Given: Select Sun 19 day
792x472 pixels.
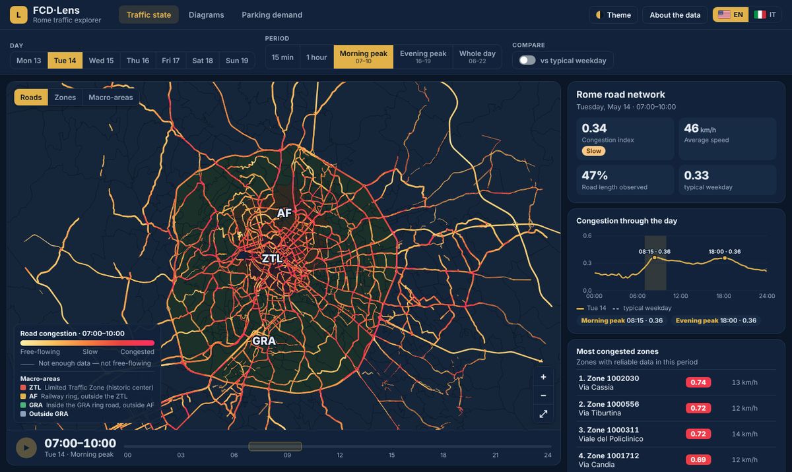Looking at the screenshot, I should (x=237, y=61).
